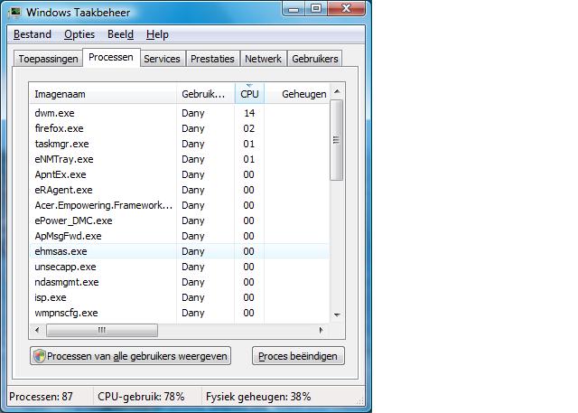Maximize the Windows Taakbeheer window

(x=316, y=9)
